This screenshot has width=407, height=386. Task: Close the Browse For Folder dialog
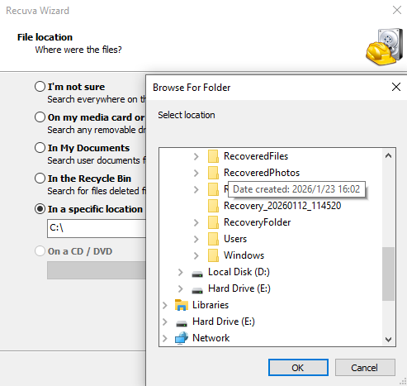tap(396, 87)
